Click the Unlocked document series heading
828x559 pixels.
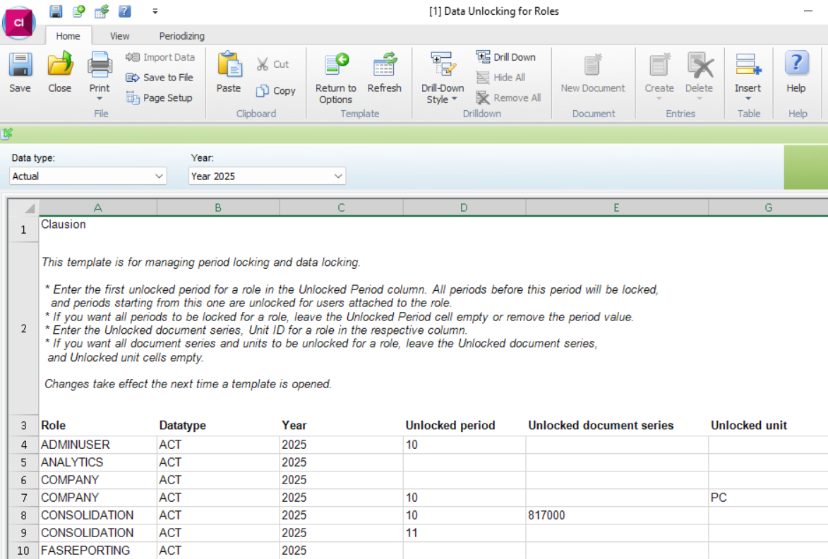(x=601, y=426)
